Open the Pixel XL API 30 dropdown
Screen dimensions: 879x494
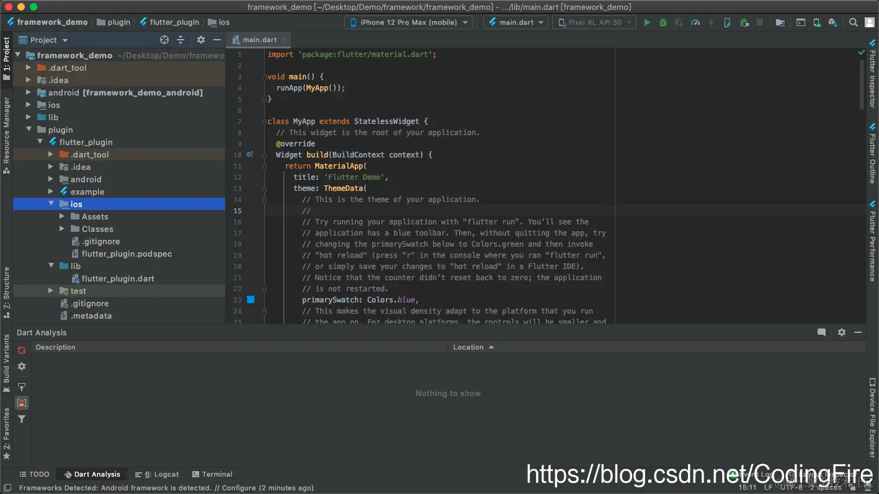click(x=594, y=22)
